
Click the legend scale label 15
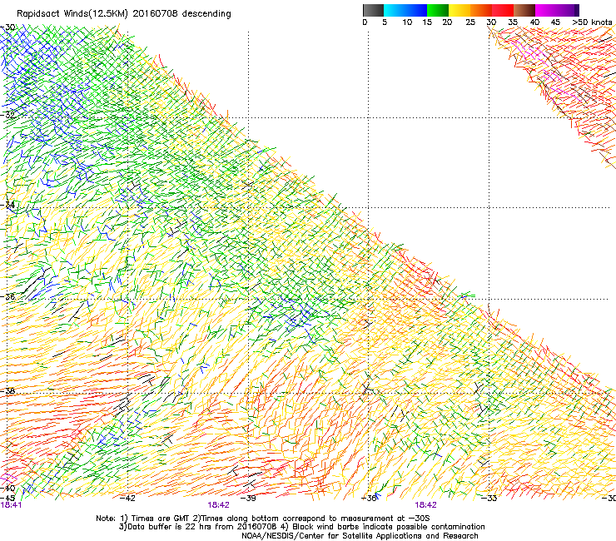[427, 22]
